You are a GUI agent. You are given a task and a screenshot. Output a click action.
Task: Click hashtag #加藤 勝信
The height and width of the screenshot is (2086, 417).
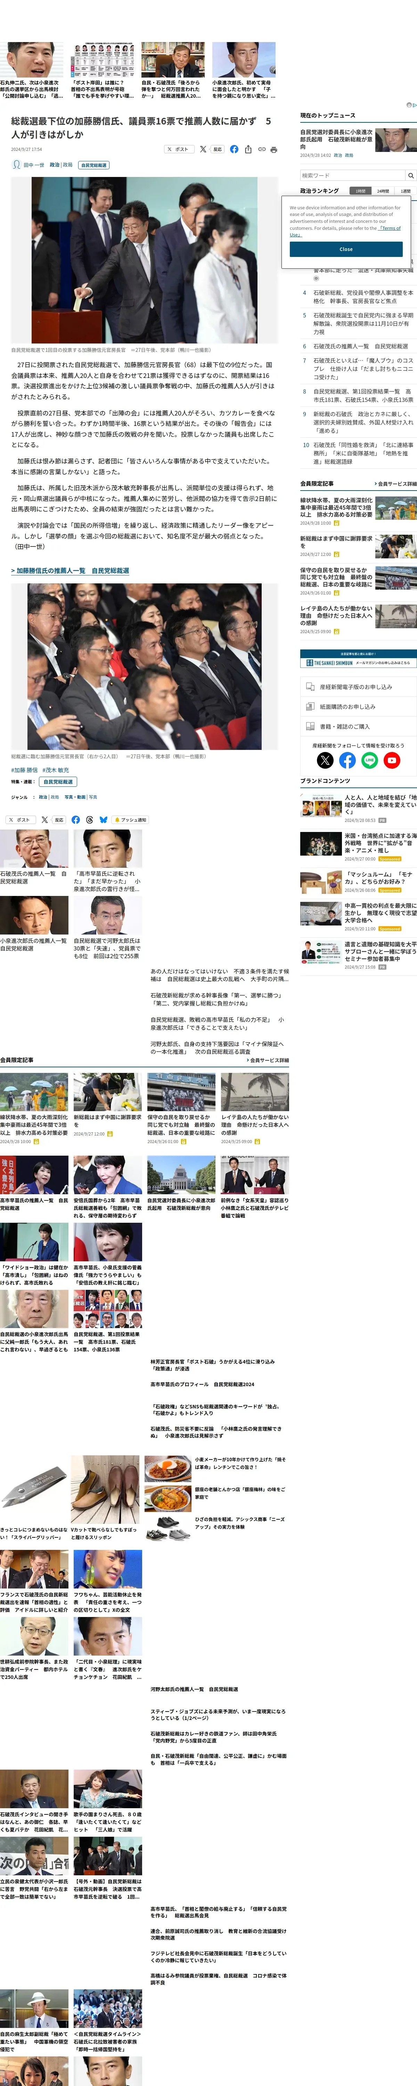pos(24,770)
